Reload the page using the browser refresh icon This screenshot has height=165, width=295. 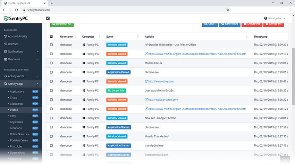pos(16,10)
